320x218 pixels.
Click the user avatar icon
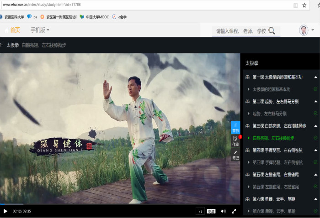304,31
